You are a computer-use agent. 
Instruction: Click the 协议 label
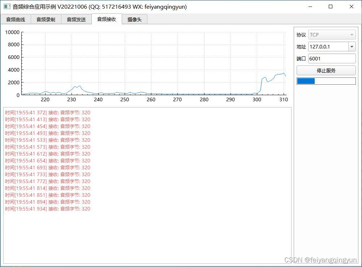click(x=301, y=35)
